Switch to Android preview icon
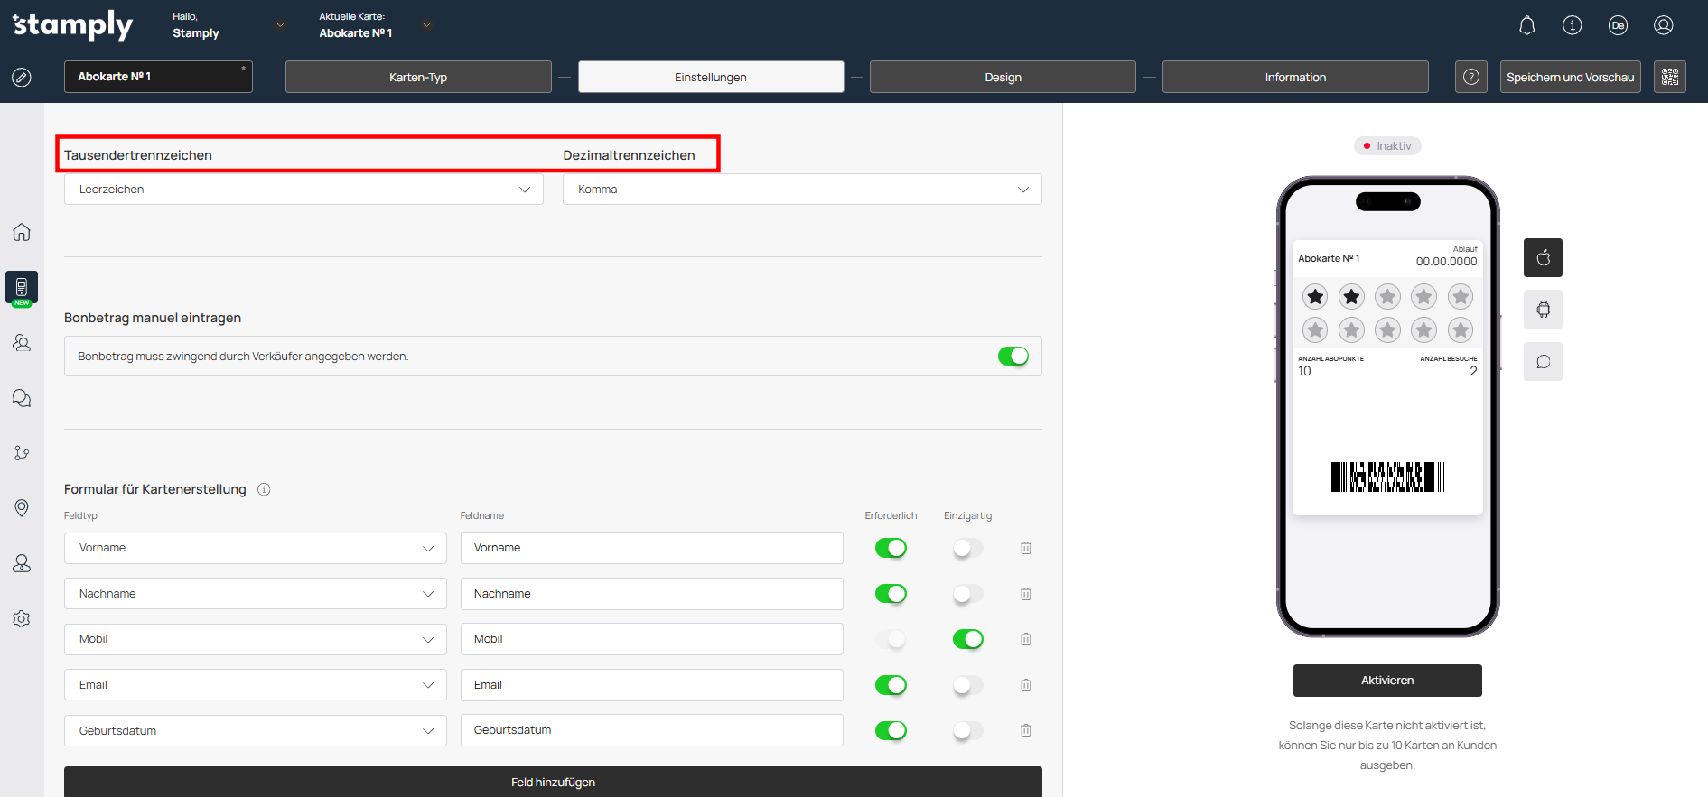Image resolution: width=1708 pixels, height=797 pixels. coord(1543,310)
